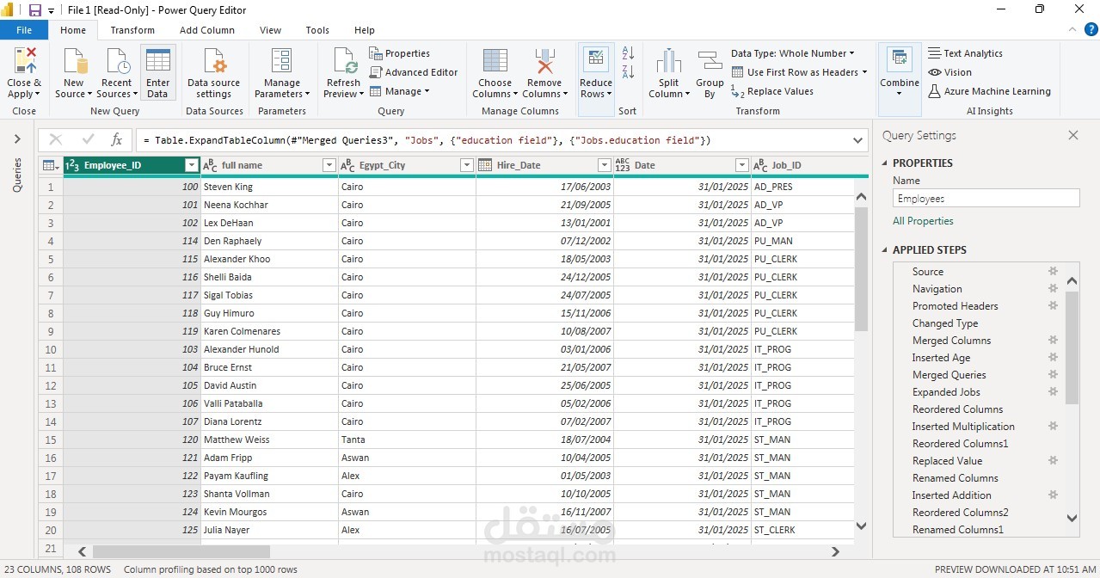Click the Split Column icon
The image size is (1100, 578).
669,62
